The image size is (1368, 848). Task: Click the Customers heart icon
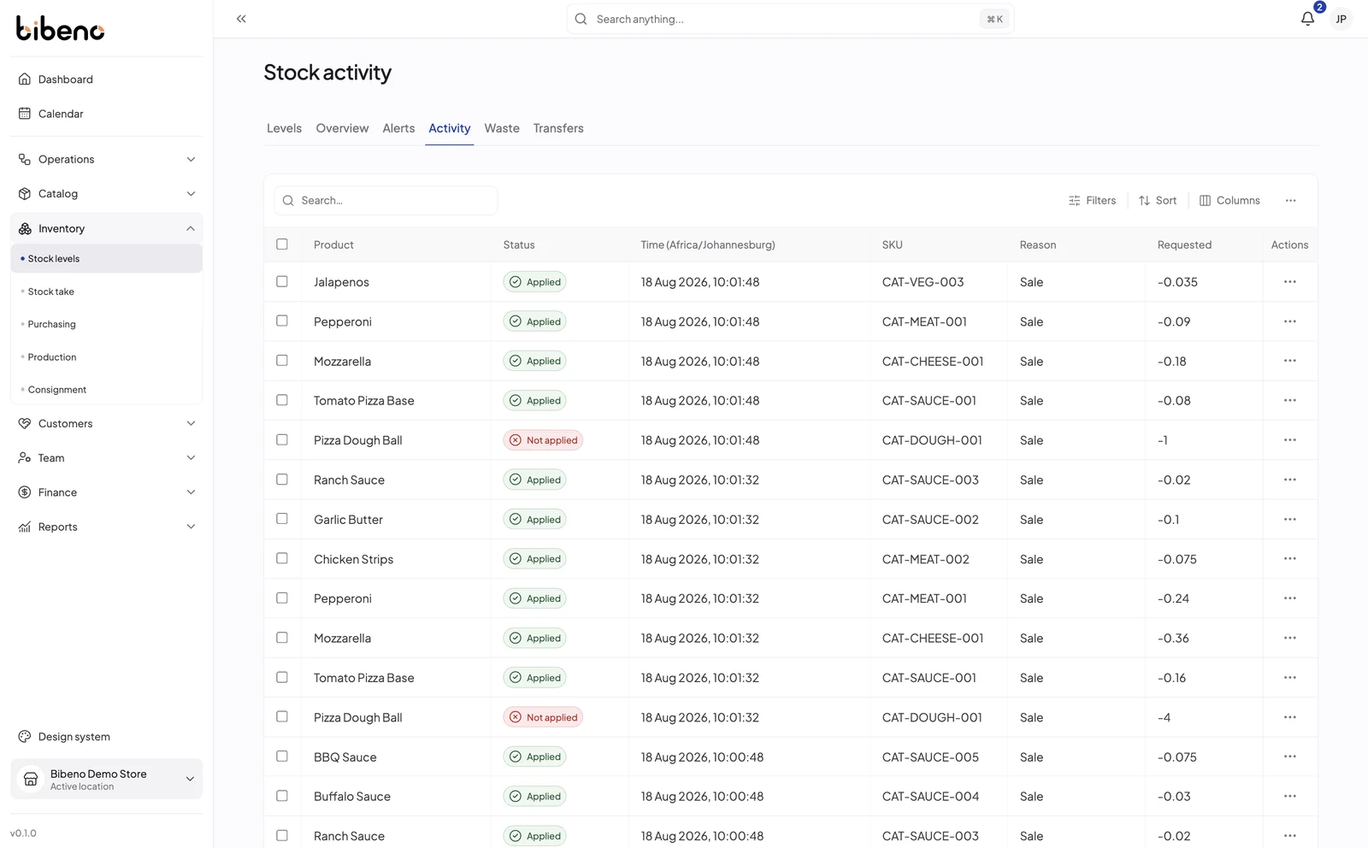tap(25, 423)
